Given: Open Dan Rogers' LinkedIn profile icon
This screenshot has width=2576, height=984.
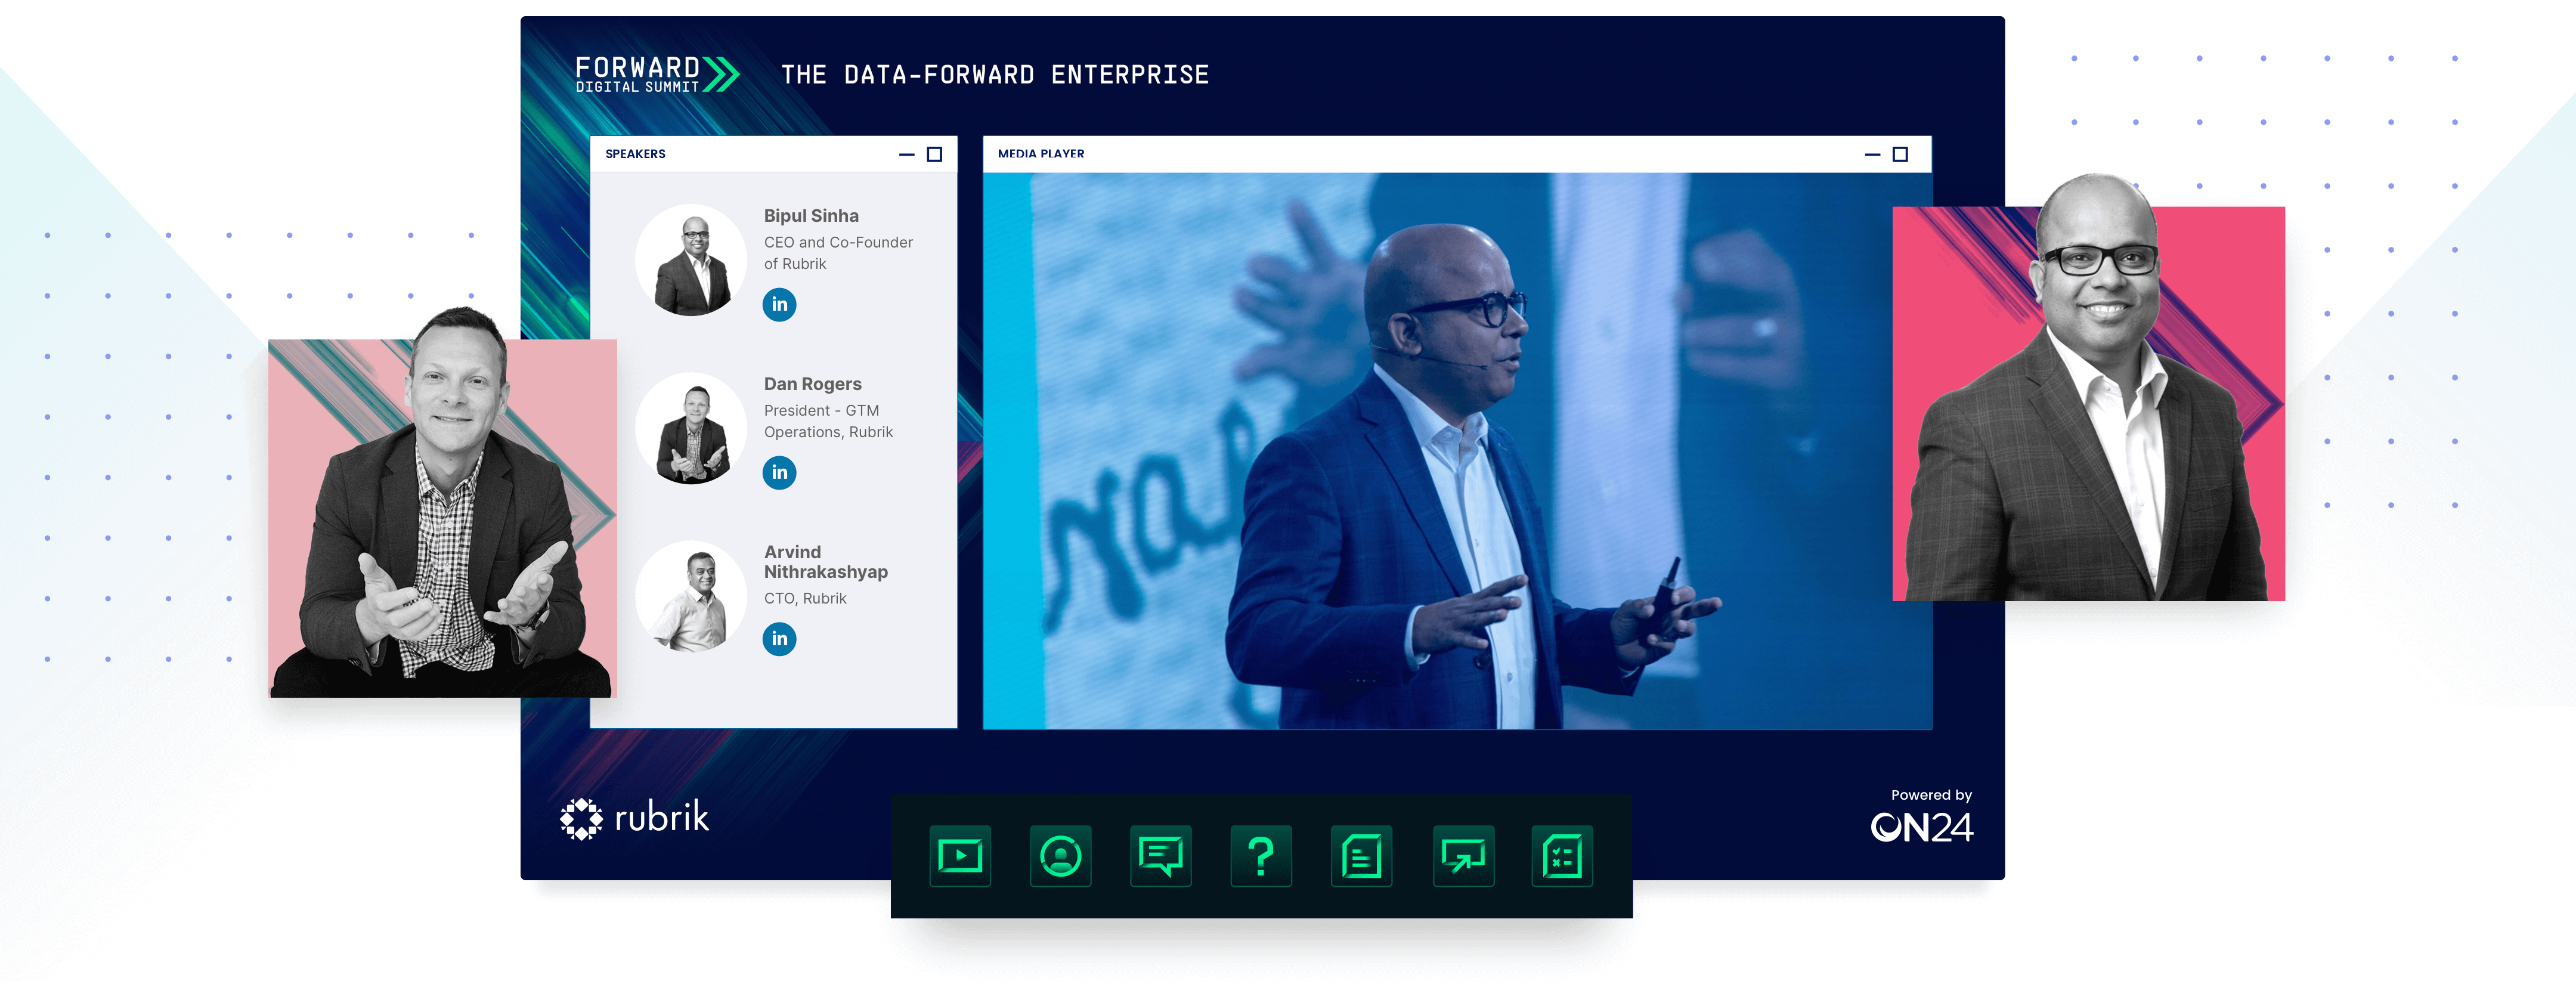Looking at the screenshot, I should click(x=779, y=472).
